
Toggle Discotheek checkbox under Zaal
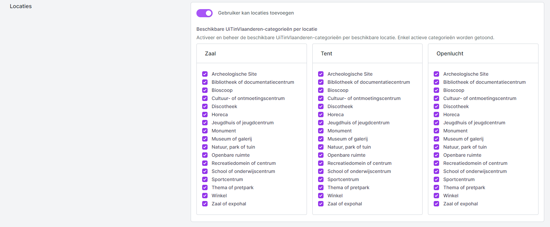point(205,106)
